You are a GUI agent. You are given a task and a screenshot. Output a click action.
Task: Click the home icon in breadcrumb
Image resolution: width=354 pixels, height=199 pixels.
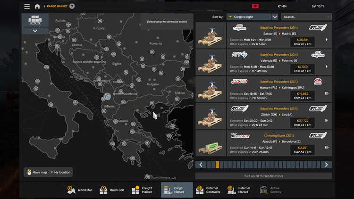coord(37,6)
